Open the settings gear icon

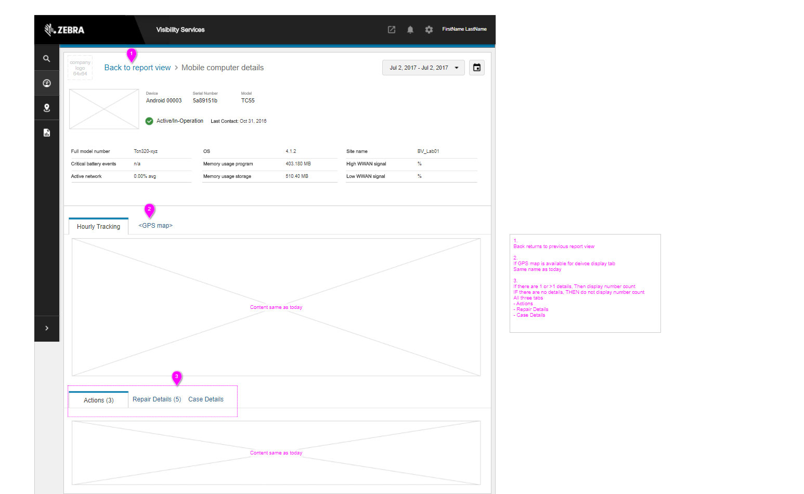pos(429,30)
